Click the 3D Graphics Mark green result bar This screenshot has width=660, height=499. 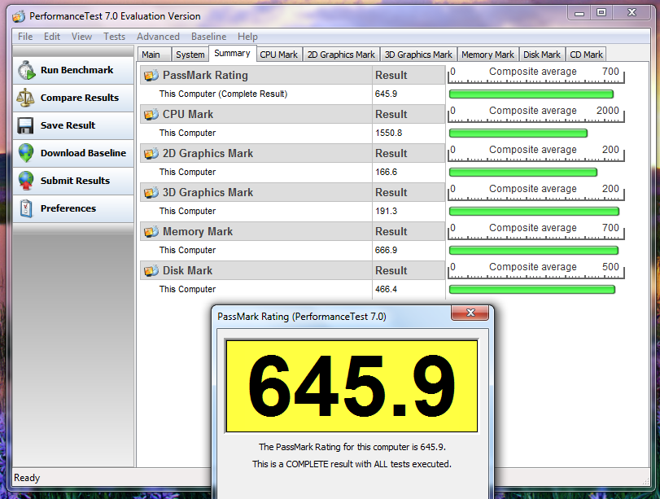coord(534,212)
